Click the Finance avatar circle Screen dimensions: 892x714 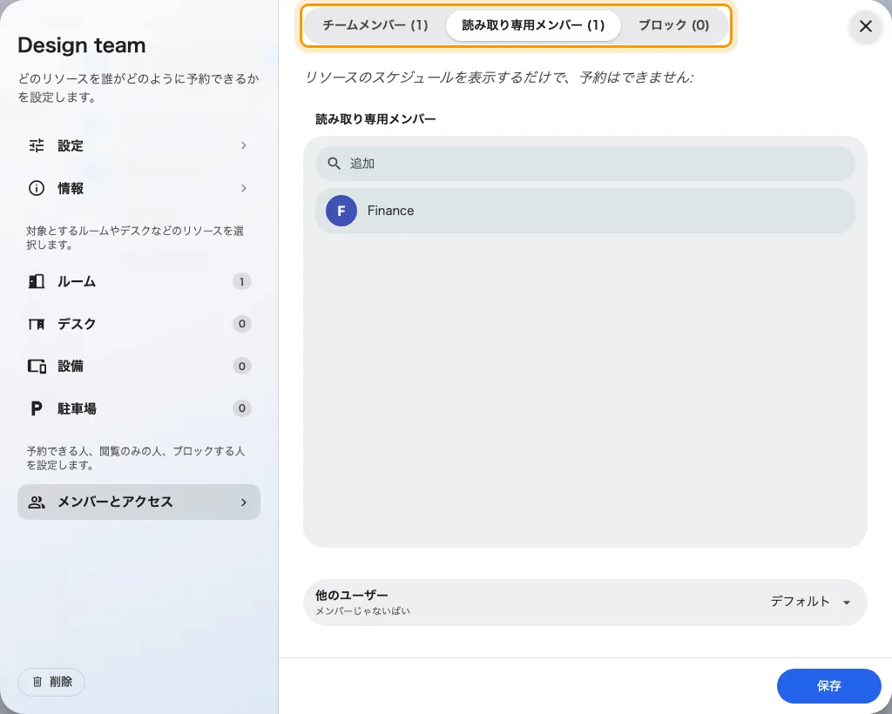pos(341,211)
